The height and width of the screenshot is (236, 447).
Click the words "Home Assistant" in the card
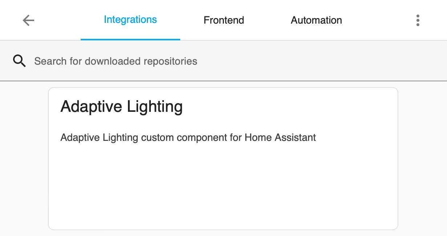click(280, 138)
